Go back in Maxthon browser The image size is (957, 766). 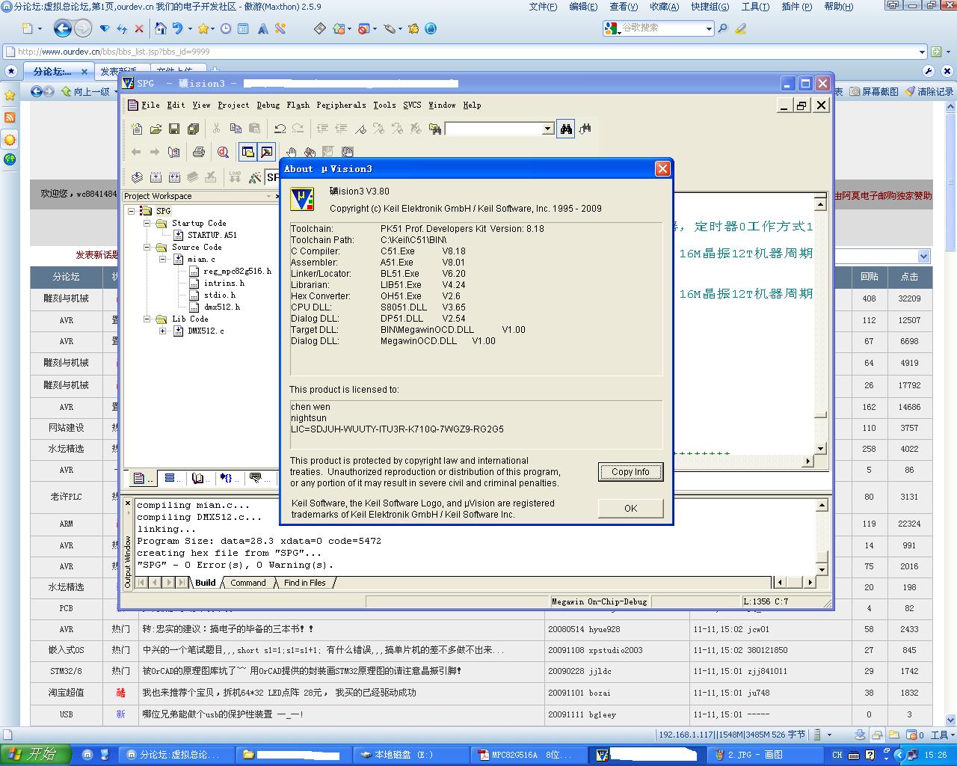click(x=63, y=28)
